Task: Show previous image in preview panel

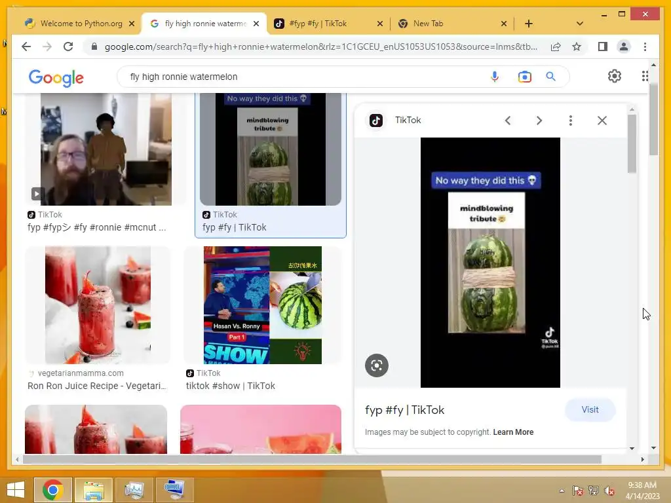Action: tap(508, 121)
